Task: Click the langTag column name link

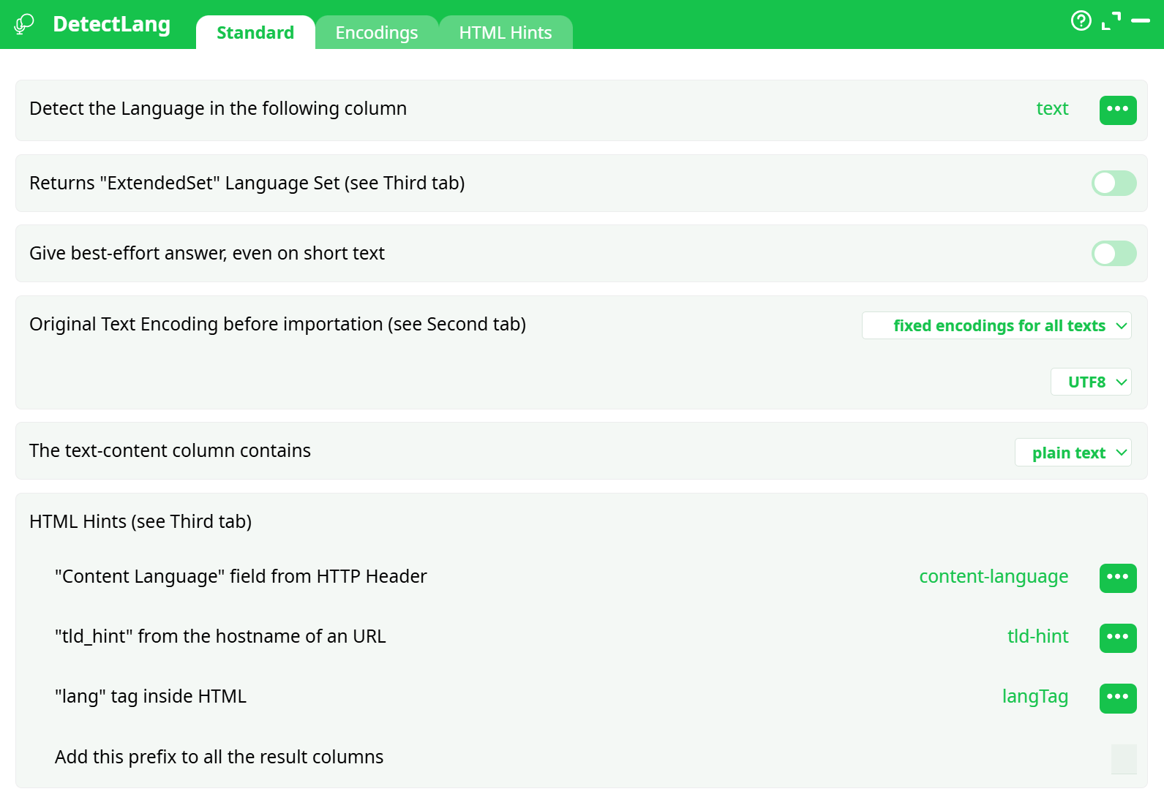Action: click(1035, 697)
